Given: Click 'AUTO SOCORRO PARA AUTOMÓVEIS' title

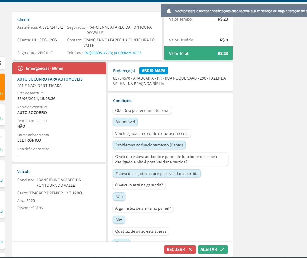Looking at the screenshot, I should 50,79.
